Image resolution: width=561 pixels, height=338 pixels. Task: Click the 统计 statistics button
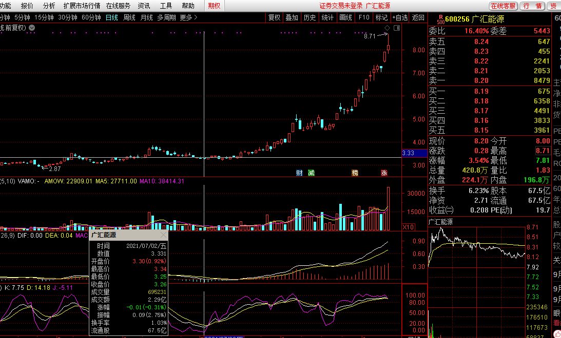coord(327,17)
